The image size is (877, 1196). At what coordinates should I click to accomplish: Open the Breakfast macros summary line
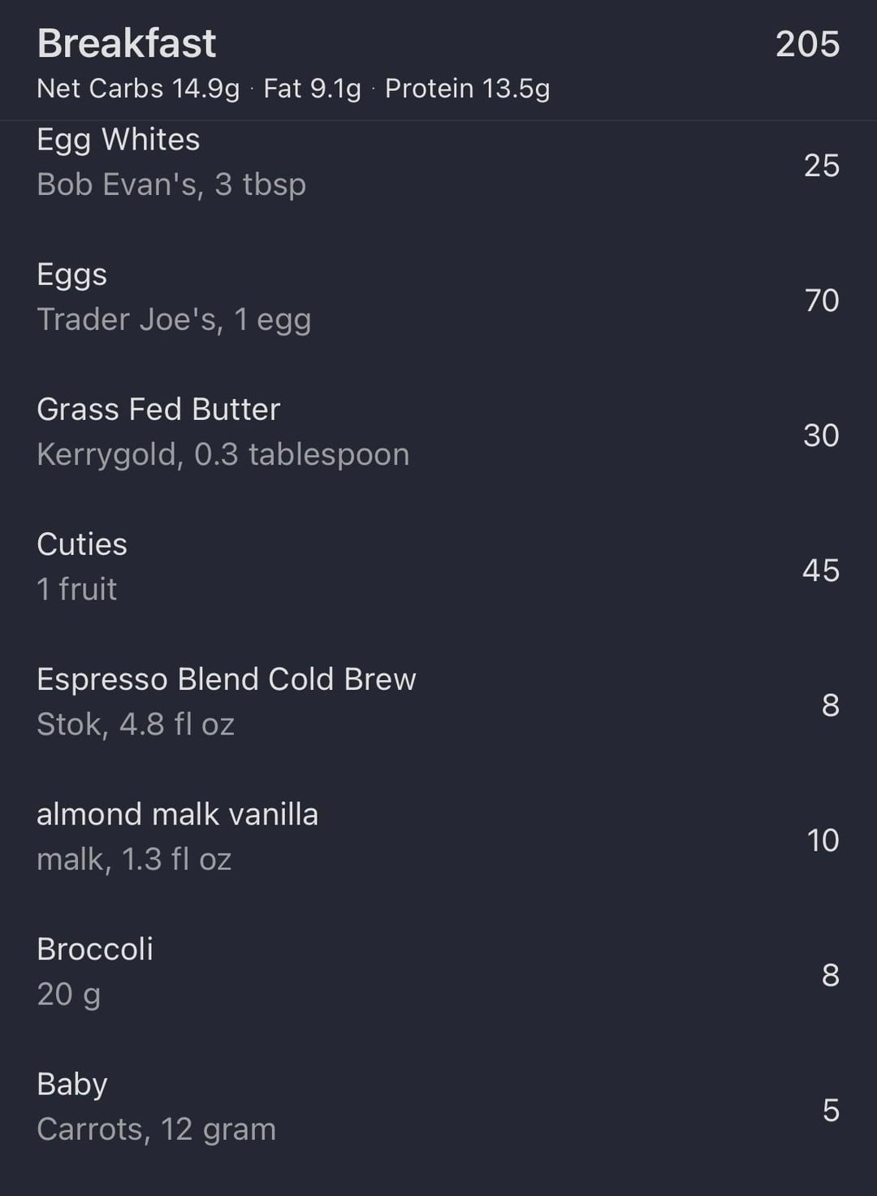(x=293, y=89)
